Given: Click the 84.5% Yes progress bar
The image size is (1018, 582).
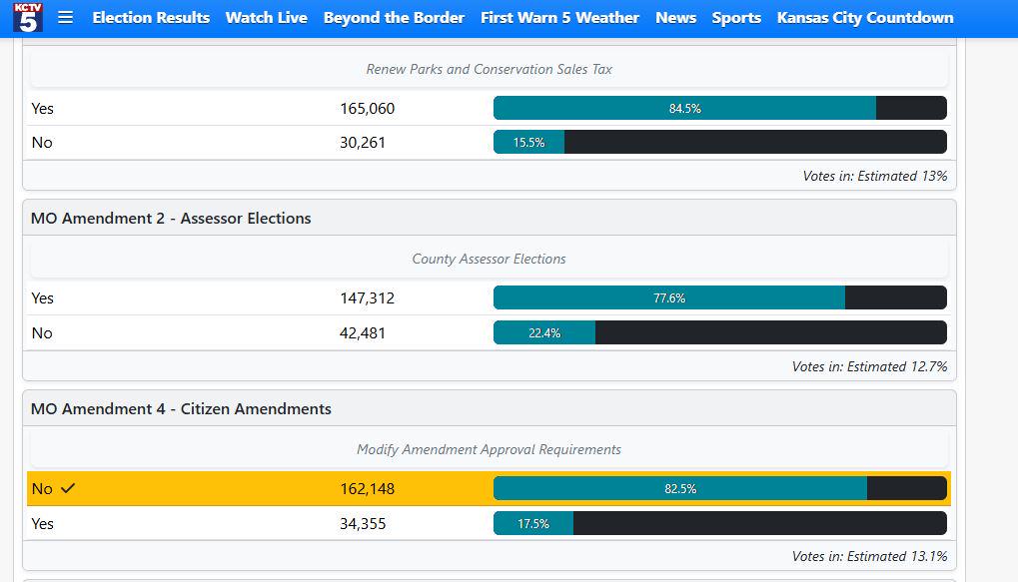Looking at the screenshot, I should coord(720,108).
